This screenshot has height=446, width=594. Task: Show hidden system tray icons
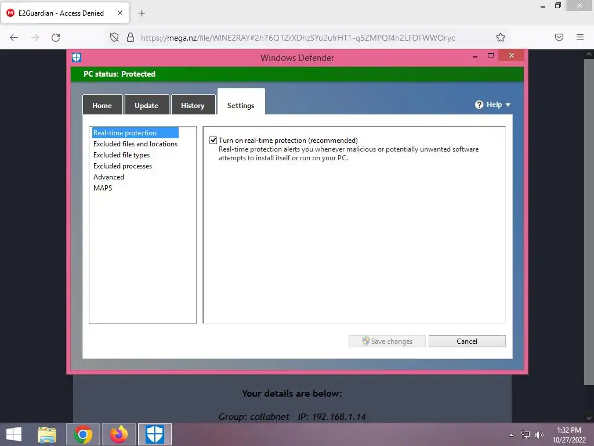pos(512,435)
